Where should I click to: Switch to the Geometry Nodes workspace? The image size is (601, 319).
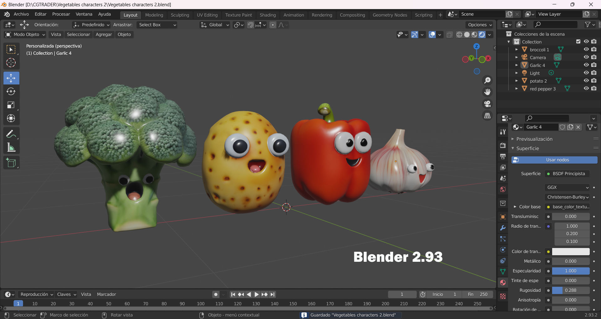click(x=390, y=15)
